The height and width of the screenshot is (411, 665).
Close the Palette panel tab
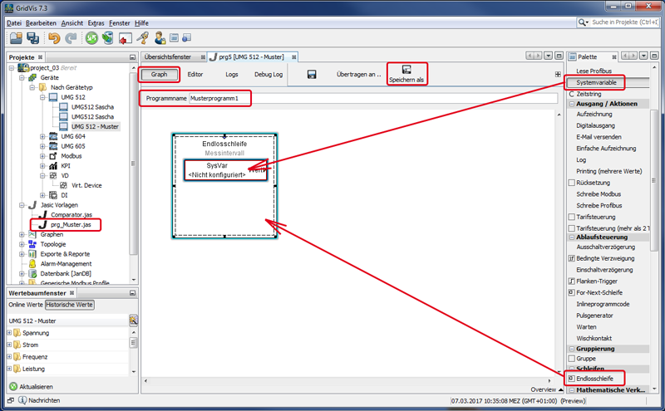pyautogui.click(x=614, y=56)
